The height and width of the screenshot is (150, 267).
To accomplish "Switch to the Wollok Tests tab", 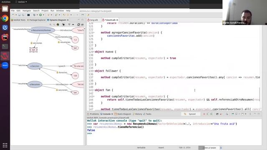I will 18,20.
